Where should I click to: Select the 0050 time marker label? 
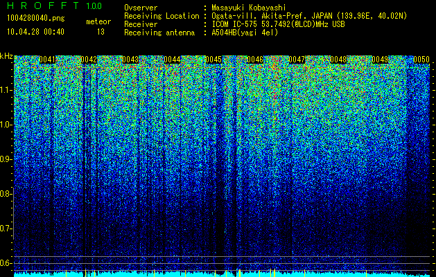pyautogui.click(x=421, y=60)
